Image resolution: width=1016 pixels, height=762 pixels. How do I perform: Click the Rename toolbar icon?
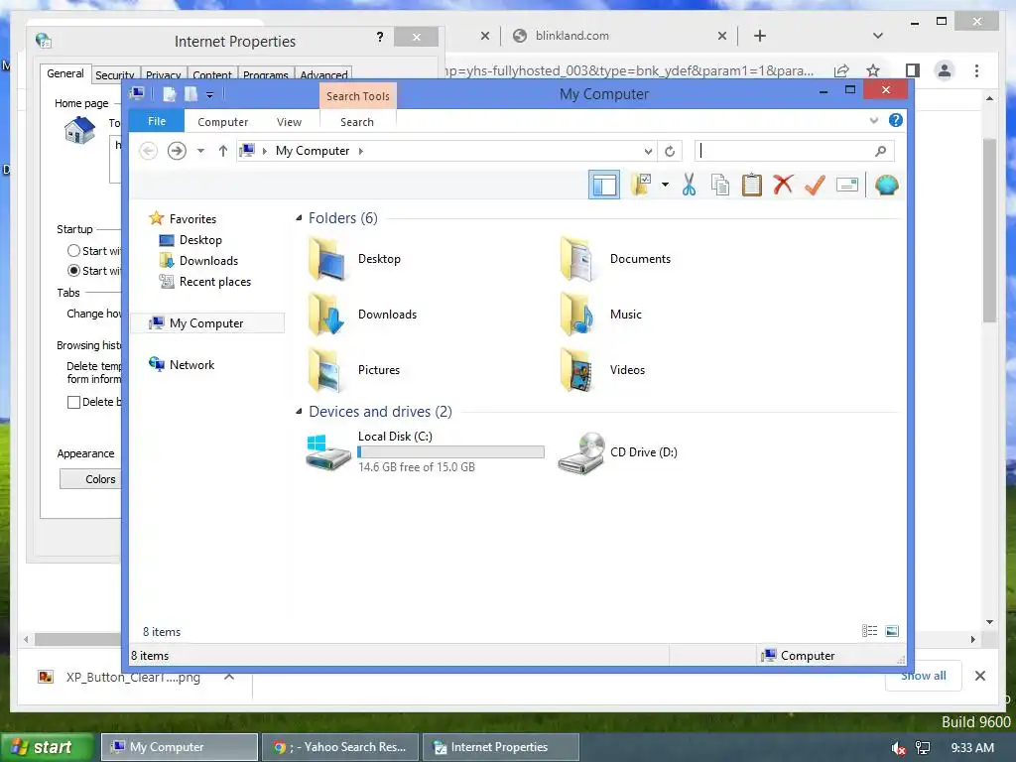click(847, 186)
